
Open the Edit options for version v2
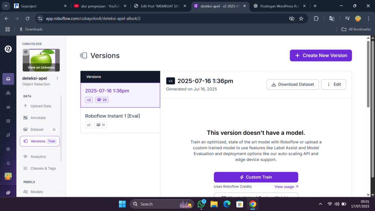tap(333, 84)
